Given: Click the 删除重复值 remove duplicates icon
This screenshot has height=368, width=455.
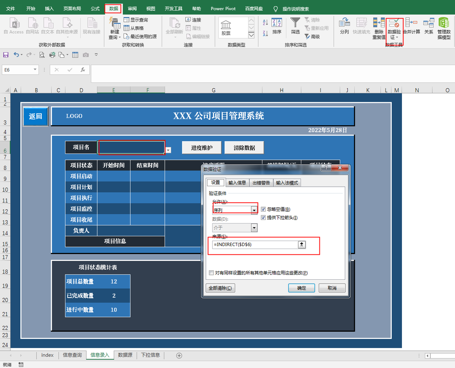Looking at the screenshot, I should pos(379,28).
